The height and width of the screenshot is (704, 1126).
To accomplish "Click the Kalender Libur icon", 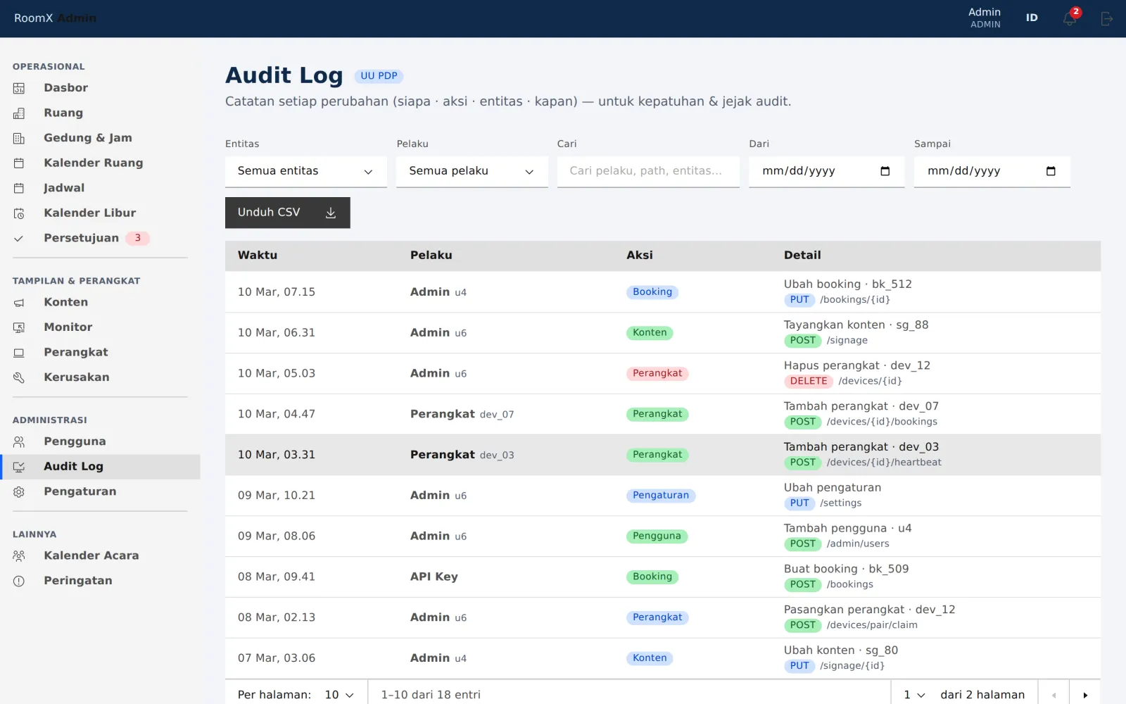I will 19,213.
